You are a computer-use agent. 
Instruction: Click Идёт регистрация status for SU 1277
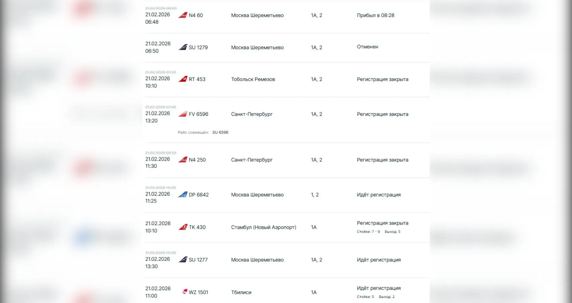click(x=379, y=260)
